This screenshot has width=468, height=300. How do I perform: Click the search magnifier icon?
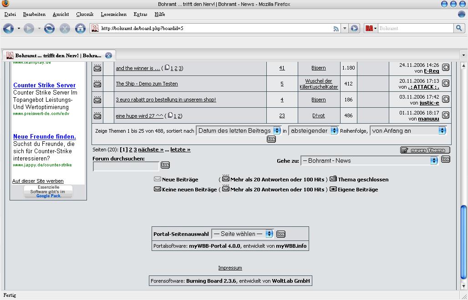pyautogui.click(x=459, y=28)
